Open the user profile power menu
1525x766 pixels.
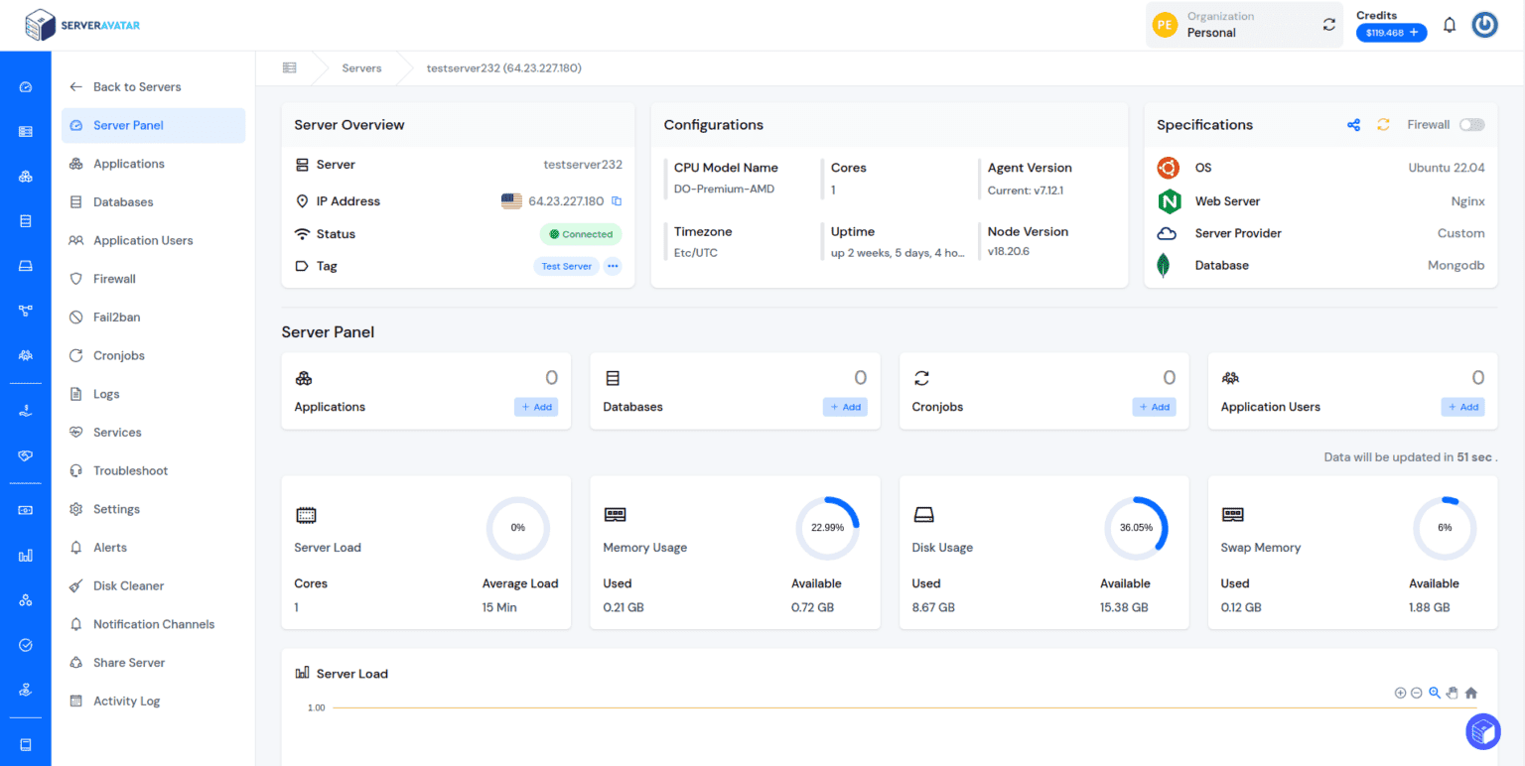(1484, 26)
